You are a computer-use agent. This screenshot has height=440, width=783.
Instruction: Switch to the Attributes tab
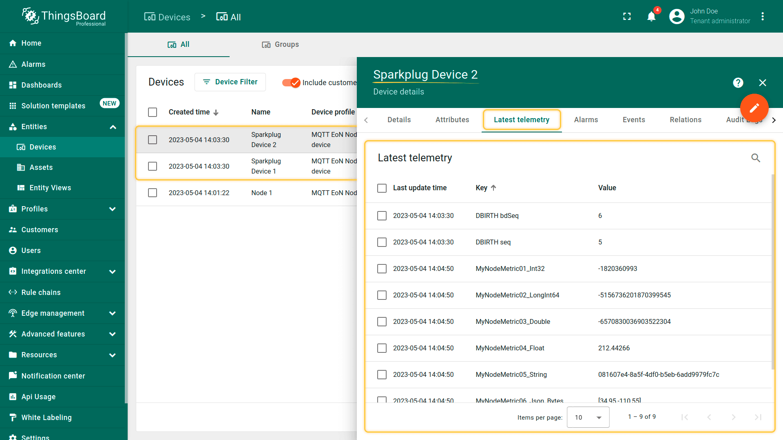click(x=452, y=120)
